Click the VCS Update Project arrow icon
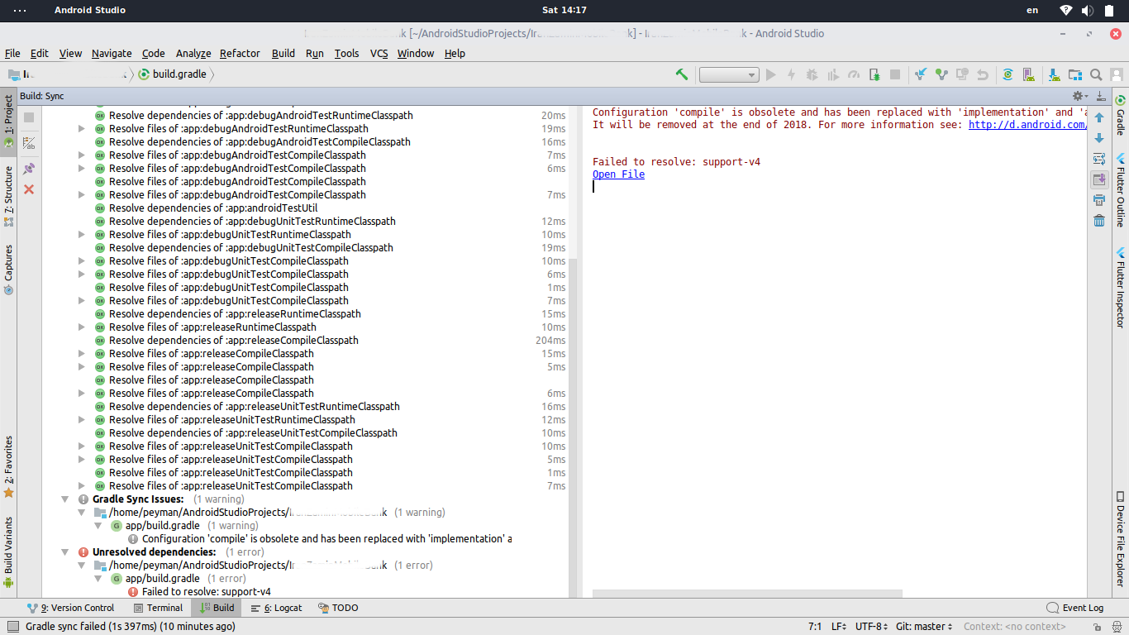 click(x=921, y=74)
